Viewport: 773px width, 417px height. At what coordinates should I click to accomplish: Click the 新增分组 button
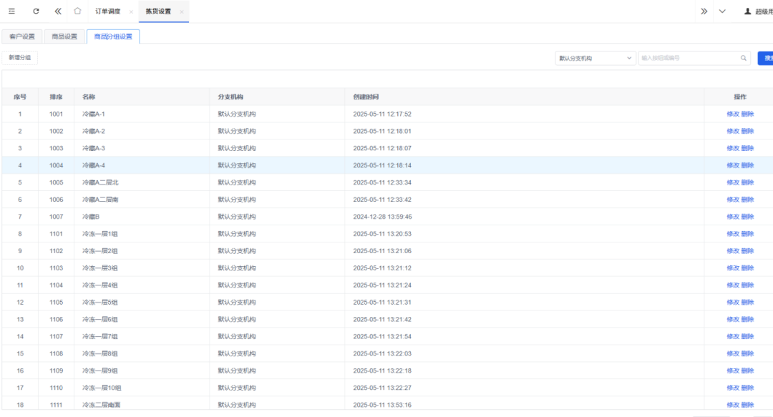20,58
